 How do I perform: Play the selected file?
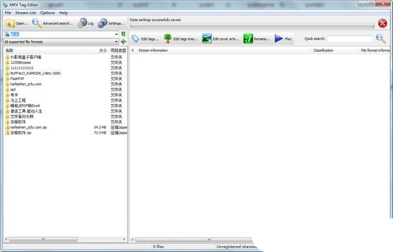point(283,39)
